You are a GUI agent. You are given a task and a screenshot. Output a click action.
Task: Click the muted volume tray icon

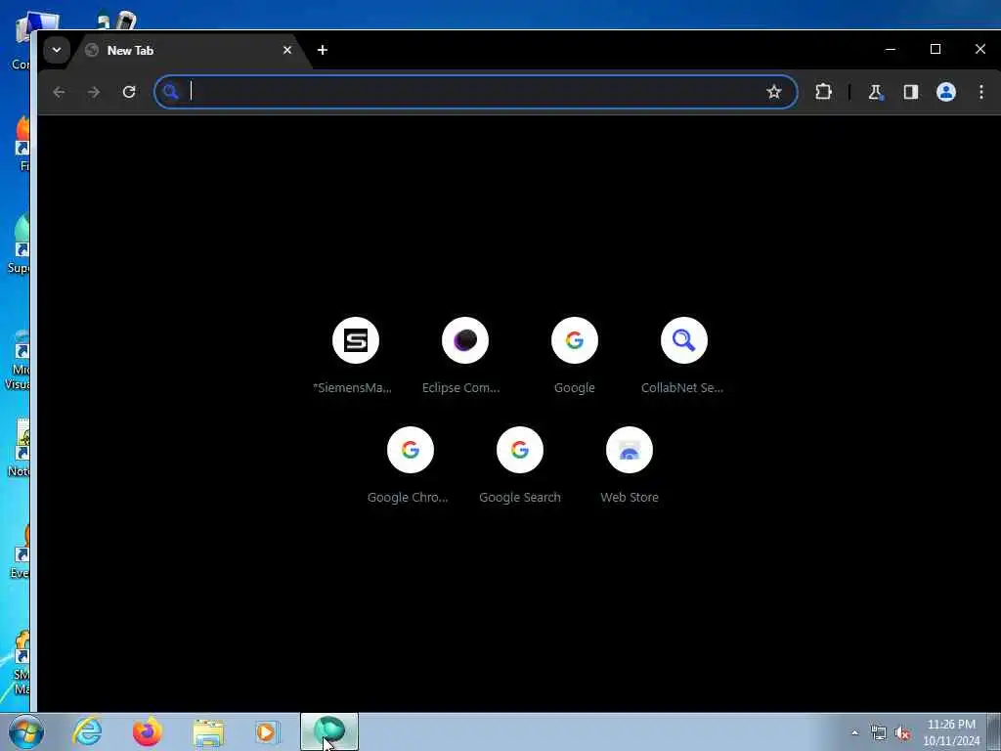click(x=902, y=732)
